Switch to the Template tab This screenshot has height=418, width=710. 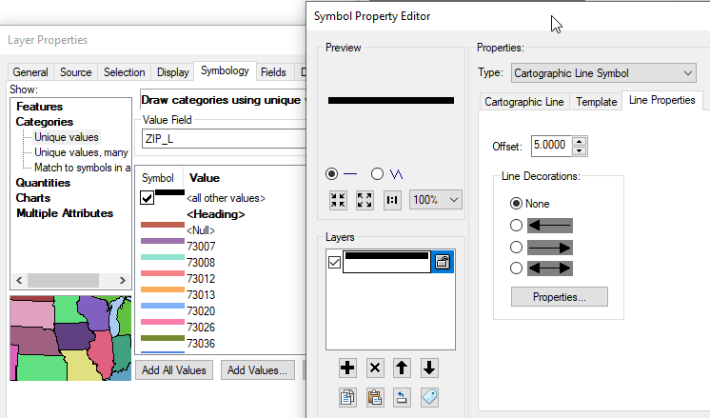597,102
